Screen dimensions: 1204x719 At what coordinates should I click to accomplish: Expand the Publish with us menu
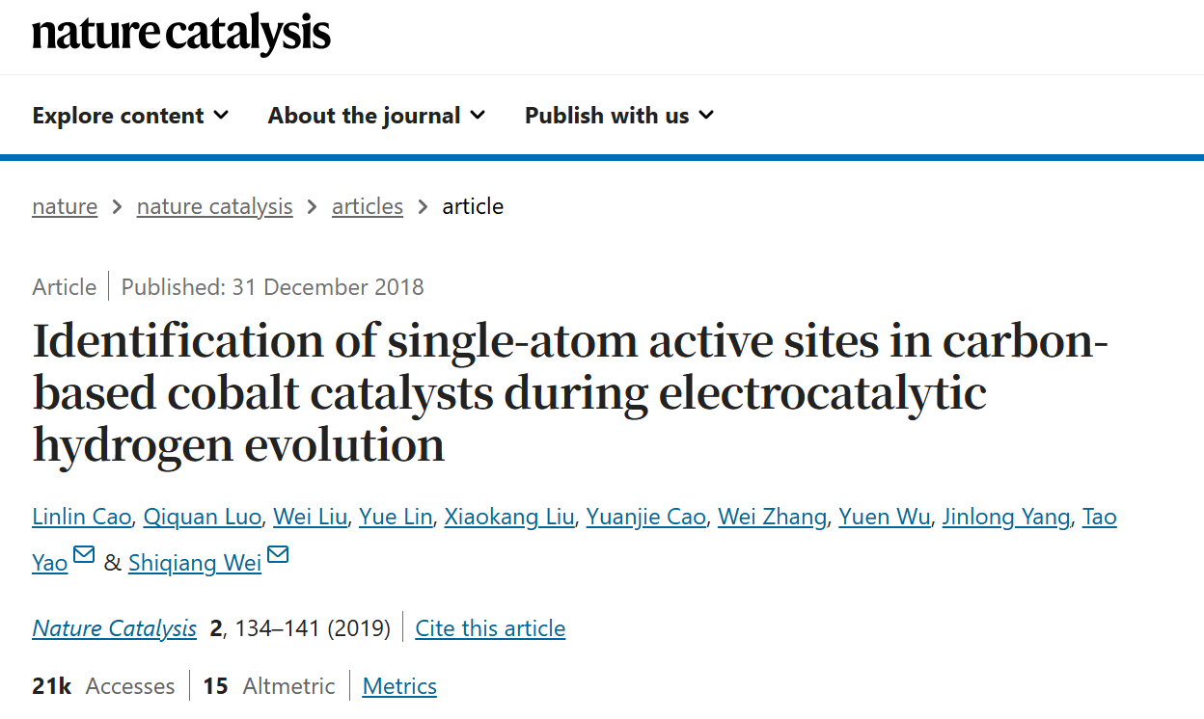coord(619,116)
